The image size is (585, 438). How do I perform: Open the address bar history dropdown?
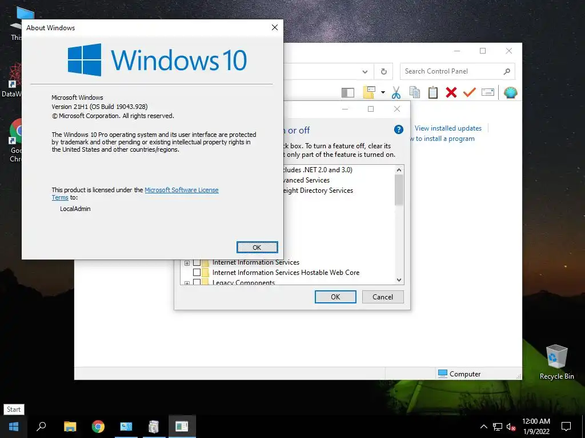365,71
